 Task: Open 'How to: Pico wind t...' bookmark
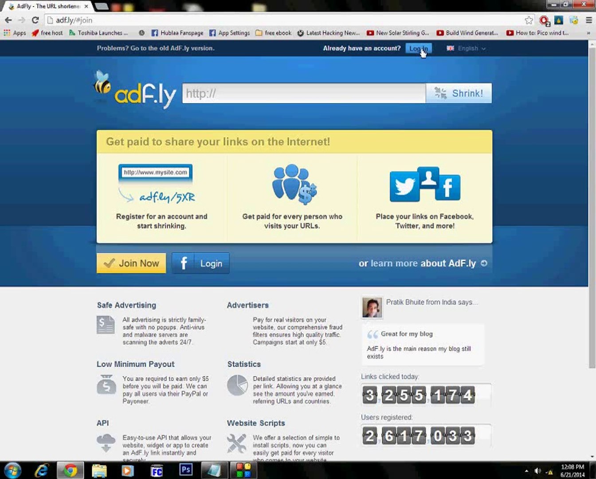tap(537, 33)
